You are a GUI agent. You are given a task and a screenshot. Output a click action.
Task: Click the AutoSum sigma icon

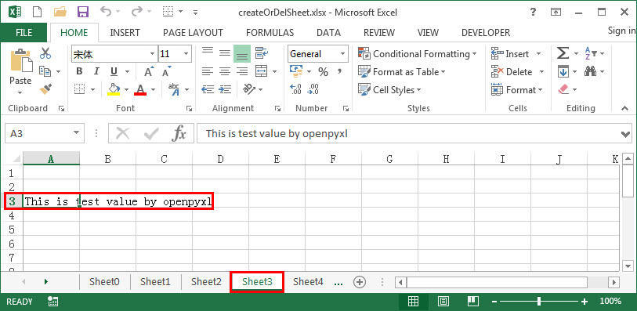pos(563,53)
